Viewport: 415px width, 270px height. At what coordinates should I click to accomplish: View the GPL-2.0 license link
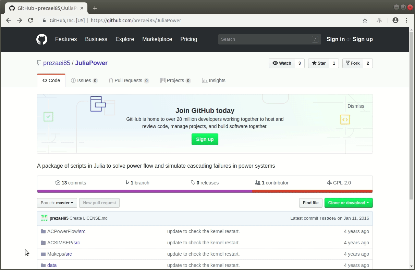(x=339, y=183)
